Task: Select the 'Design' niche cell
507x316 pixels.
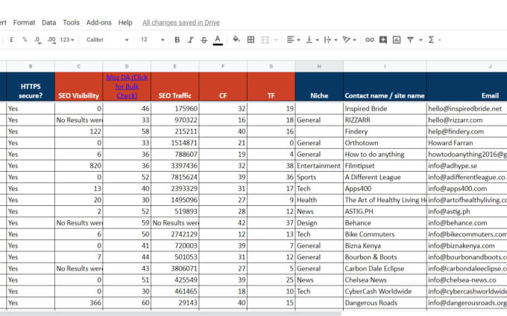Action: pos(319,223)
